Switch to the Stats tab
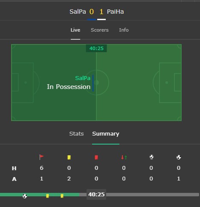Screen dimensions: 200x207 [x=76, y=134]
